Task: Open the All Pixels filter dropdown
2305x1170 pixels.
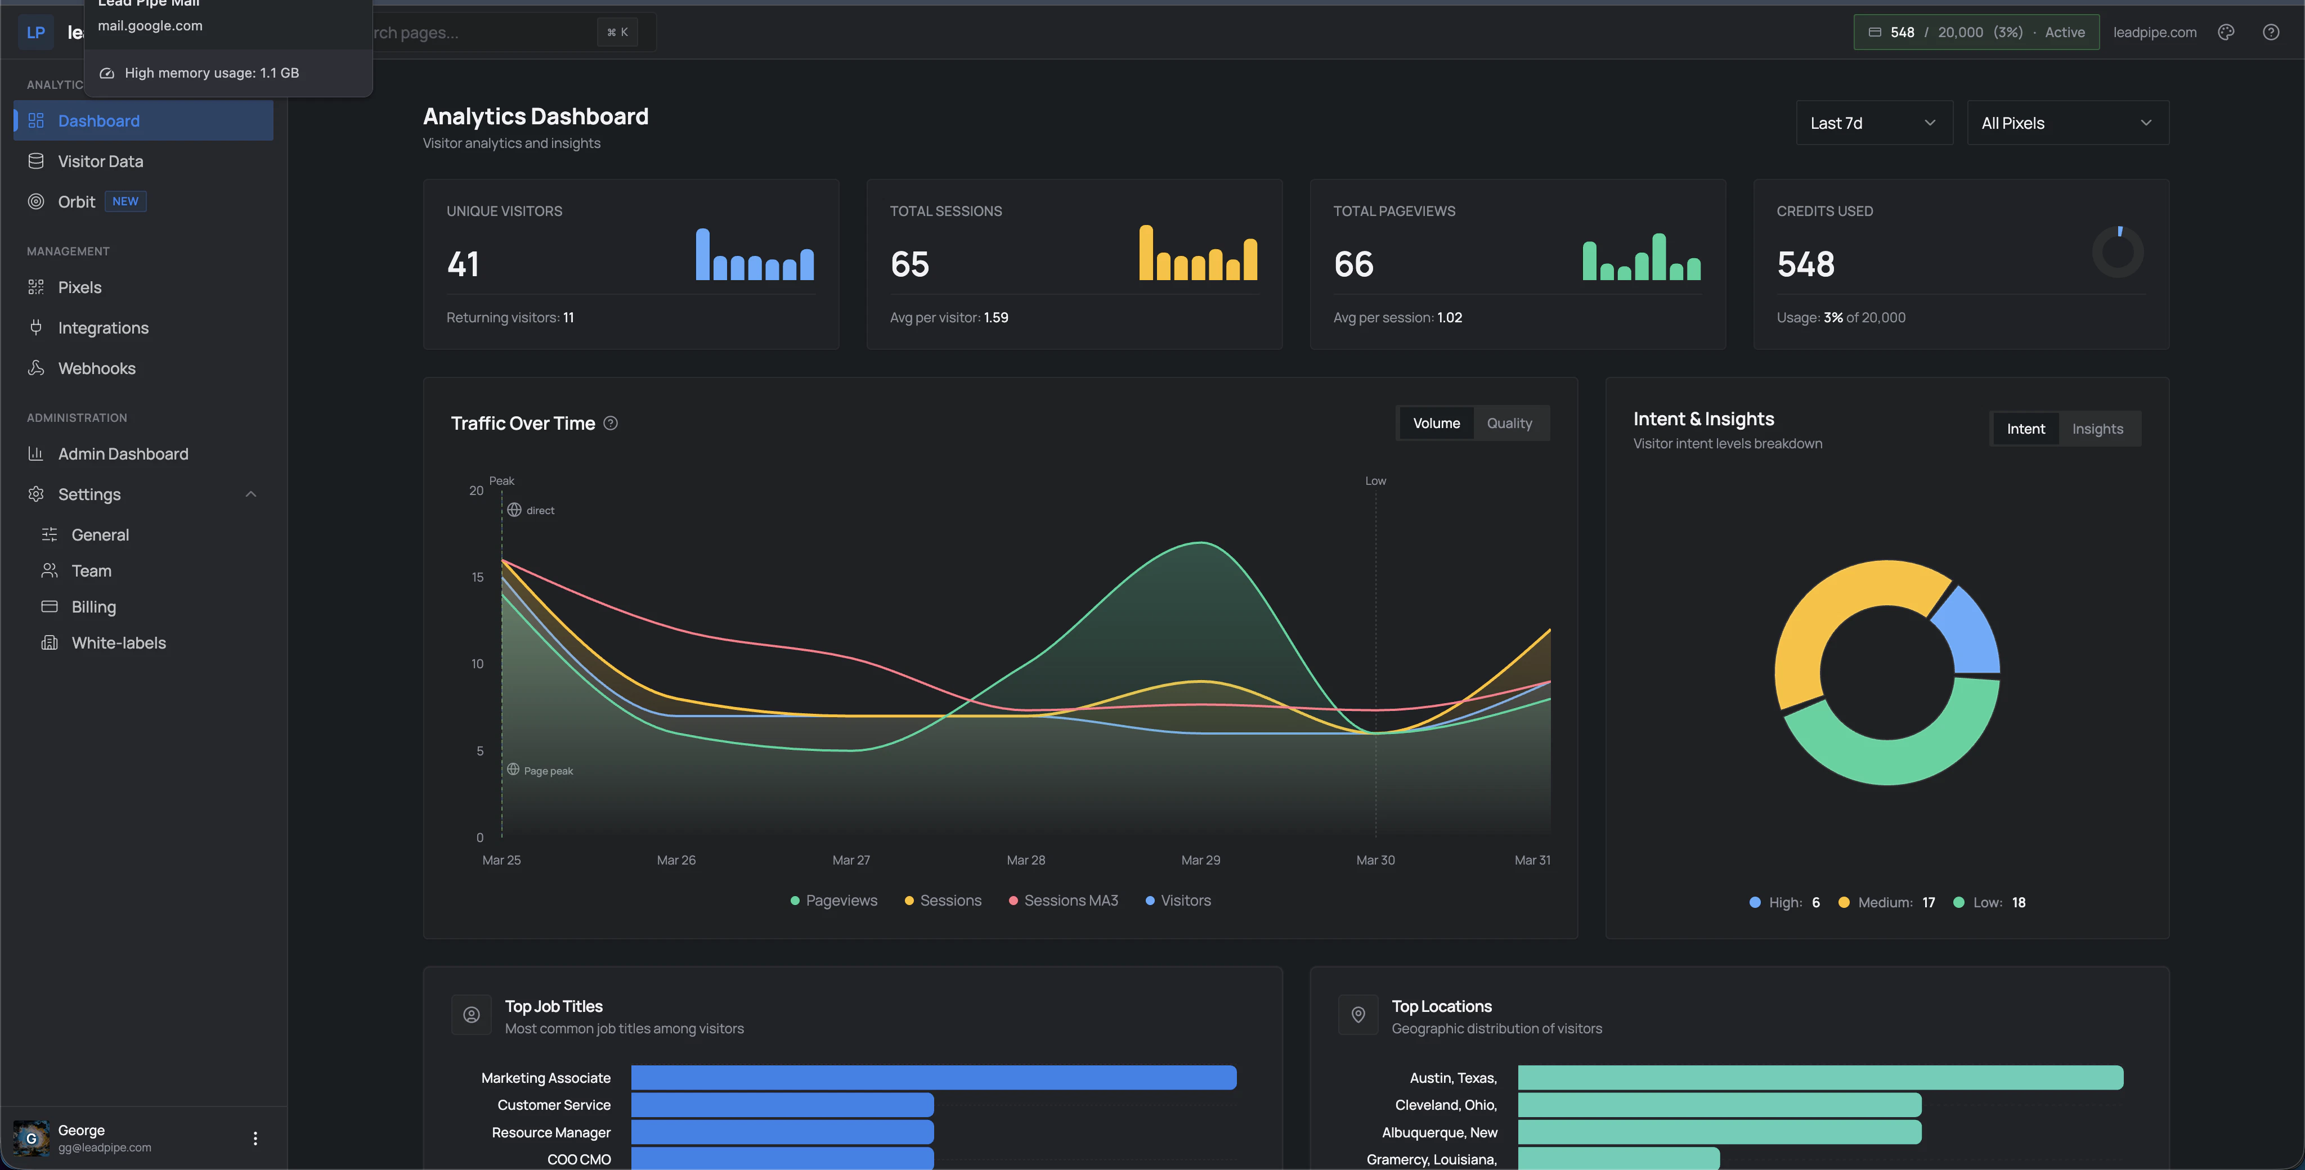Action: coord(2067,123)
